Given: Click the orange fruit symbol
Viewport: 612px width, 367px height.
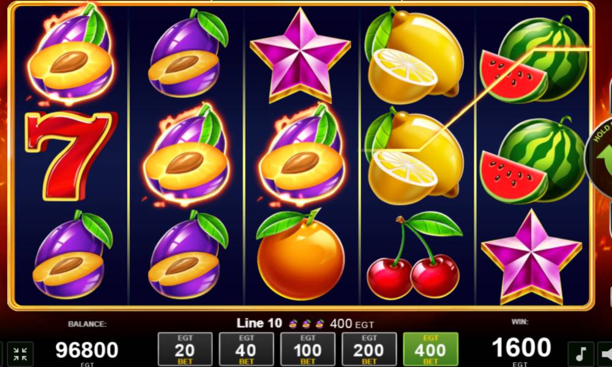Looking at the screenshot, I should pyautogui.click(x=300, y=254).
